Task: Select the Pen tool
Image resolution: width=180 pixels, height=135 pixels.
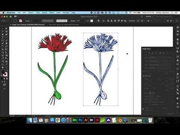Action: (3, 34)
